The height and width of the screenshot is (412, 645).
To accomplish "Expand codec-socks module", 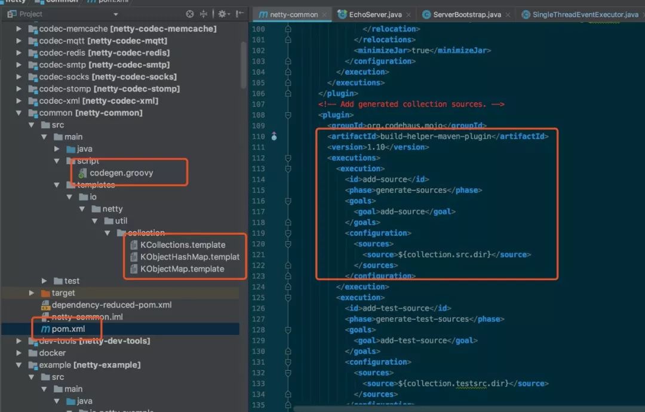I will (19, 77).
